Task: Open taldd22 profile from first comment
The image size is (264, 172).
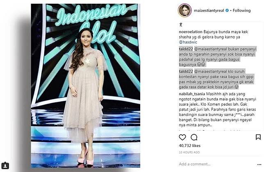Action: tap(186, 49)
